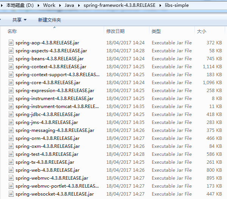Go to 本地磁盘 (D:) in address bar

pos(20,5)
